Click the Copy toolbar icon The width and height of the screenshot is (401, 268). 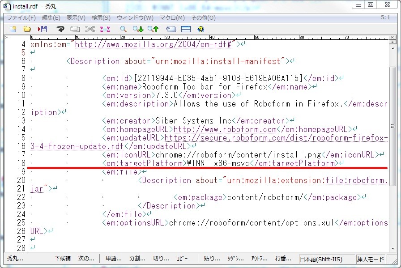[x=75, y=29]
